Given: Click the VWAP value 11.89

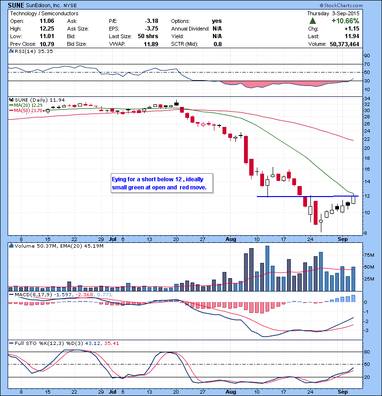Looking at the screenshot, I should point(151,44).
